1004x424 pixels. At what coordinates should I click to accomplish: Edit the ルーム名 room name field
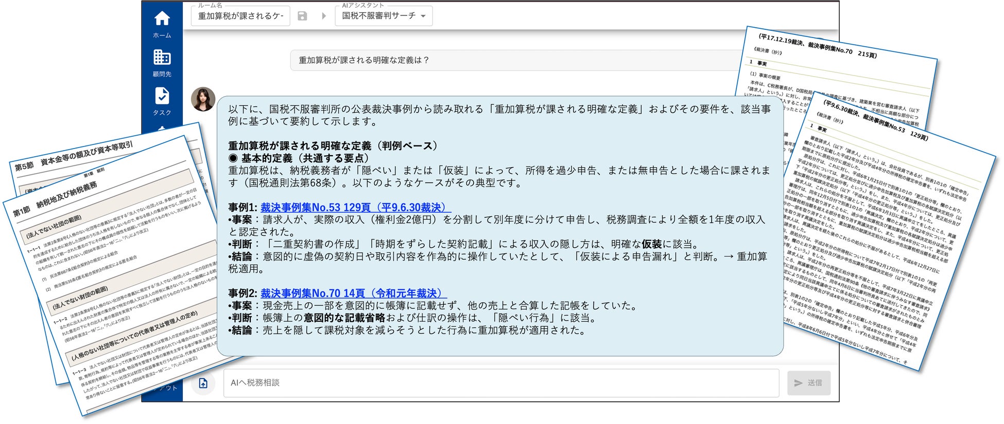[240, 16]
